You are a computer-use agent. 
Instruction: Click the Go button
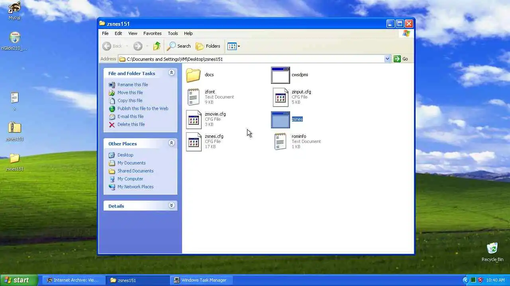click(401, 59)
